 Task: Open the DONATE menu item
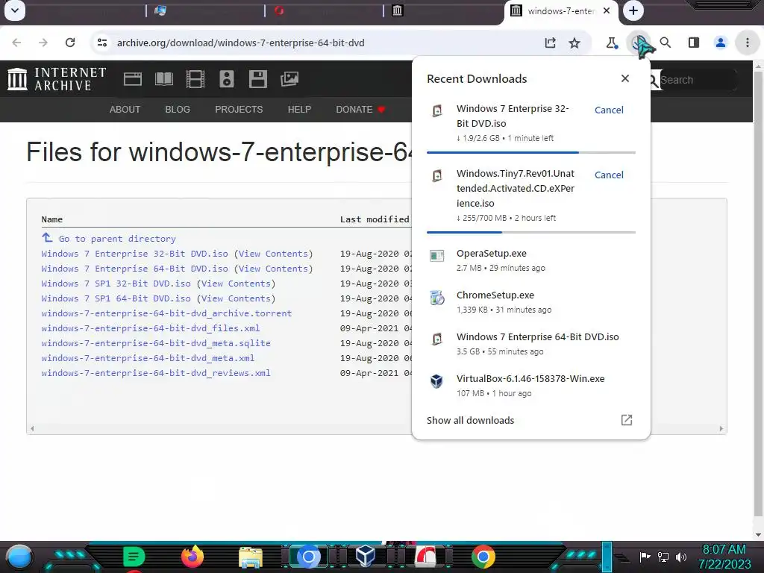pyautogui.click(x=360, y=110)
